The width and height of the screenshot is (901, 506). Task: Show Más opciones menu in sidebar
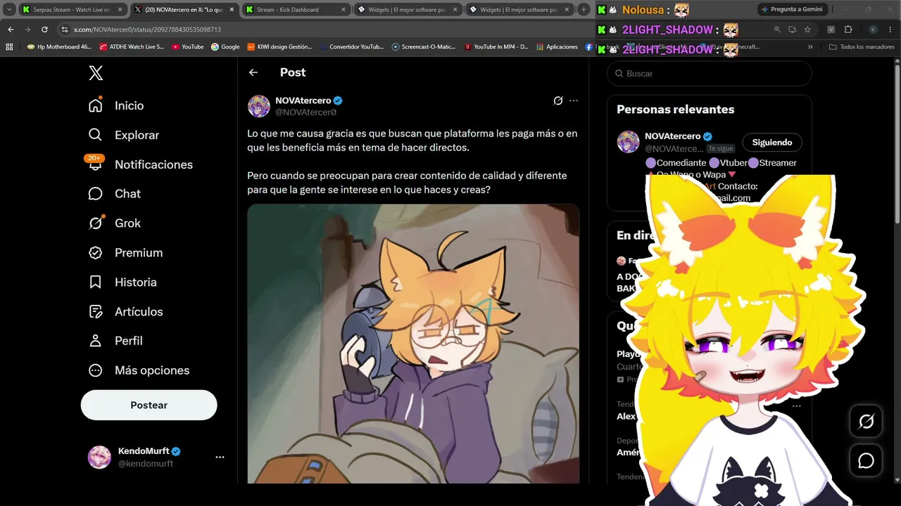[139, 370]
